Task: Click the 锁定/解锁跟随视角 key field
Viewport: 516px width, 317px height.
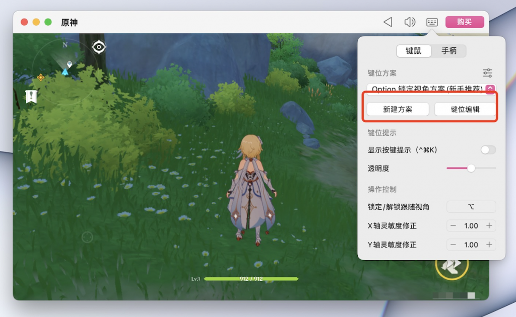Action: [x=471, y=207]
